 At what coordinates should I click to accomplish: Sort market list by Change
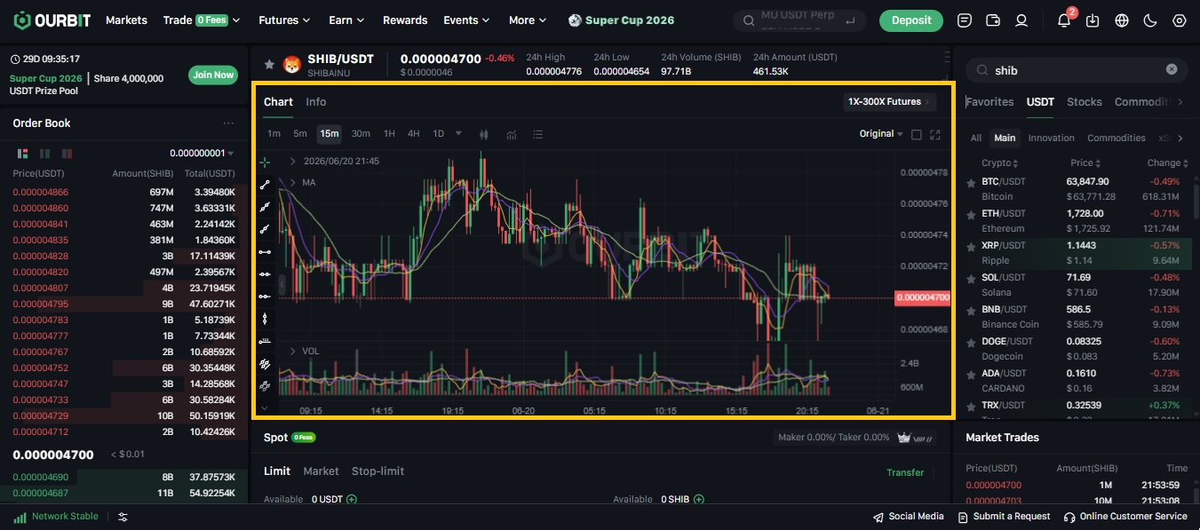(1168, 163)
